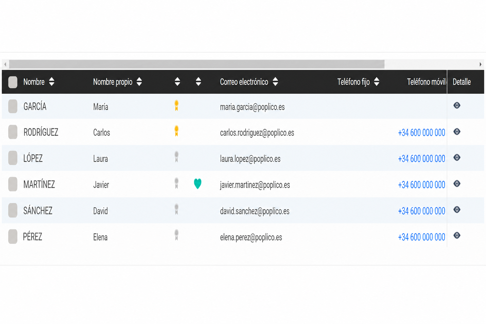This screenshot has width=486, height=324.
Task: Select the PÉREZ row checkbox
Action: click(13, 236)
